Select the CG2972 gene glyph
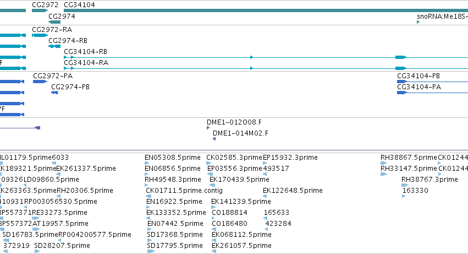468x254 pixels. (x=40, y=10)
